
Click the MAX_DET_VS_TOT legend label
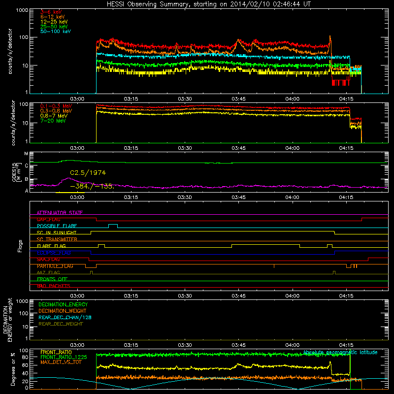pos(61,362)
